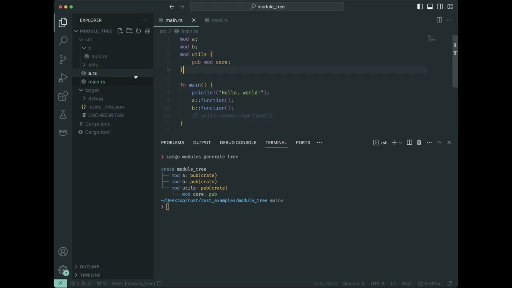Open the AWS Toolkit view
Screen dimensions: 512x288
click(x=63, y=132)
